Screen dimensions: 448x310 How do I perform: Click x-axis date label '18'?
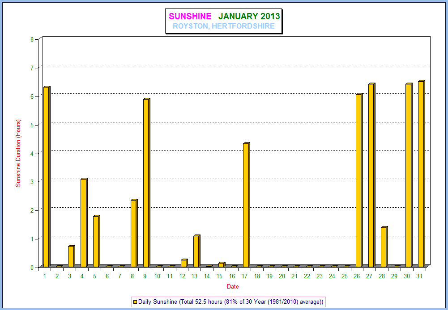(257, 276)
